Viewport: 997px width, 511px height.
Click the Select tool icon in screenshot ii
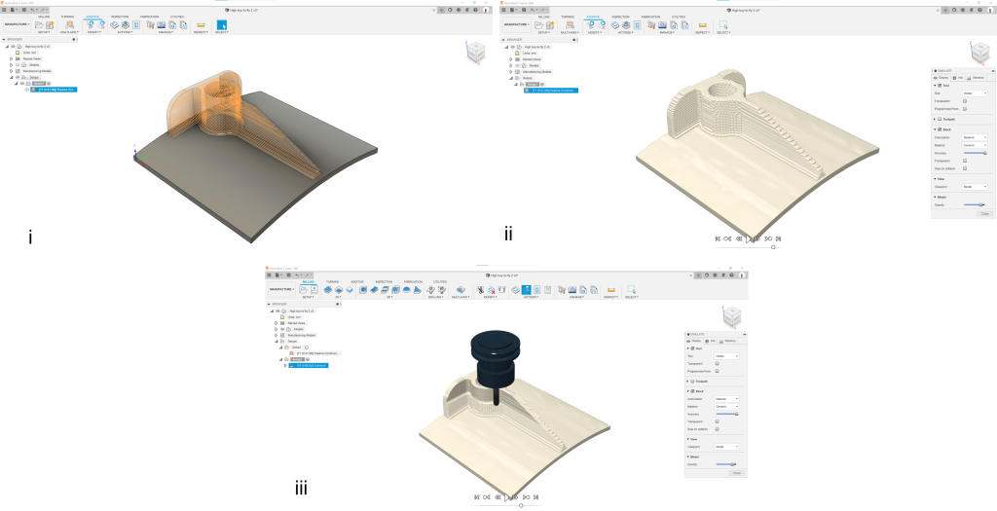click(723, 24)
